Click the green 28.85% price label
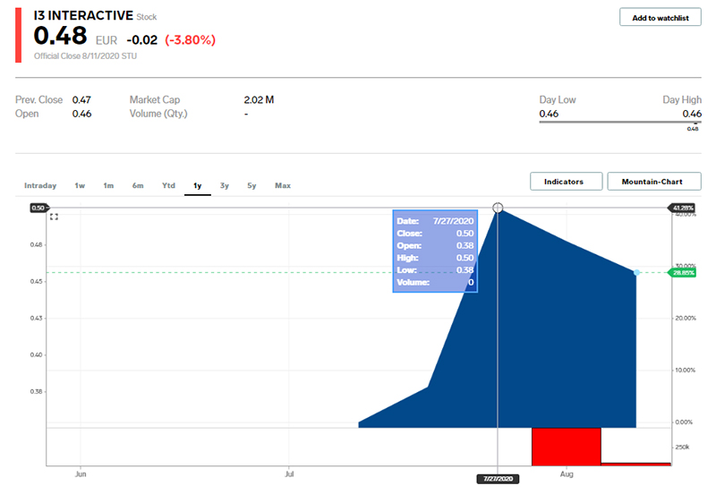Viewport: 716px width, 494px height. [x=683, y=272]
